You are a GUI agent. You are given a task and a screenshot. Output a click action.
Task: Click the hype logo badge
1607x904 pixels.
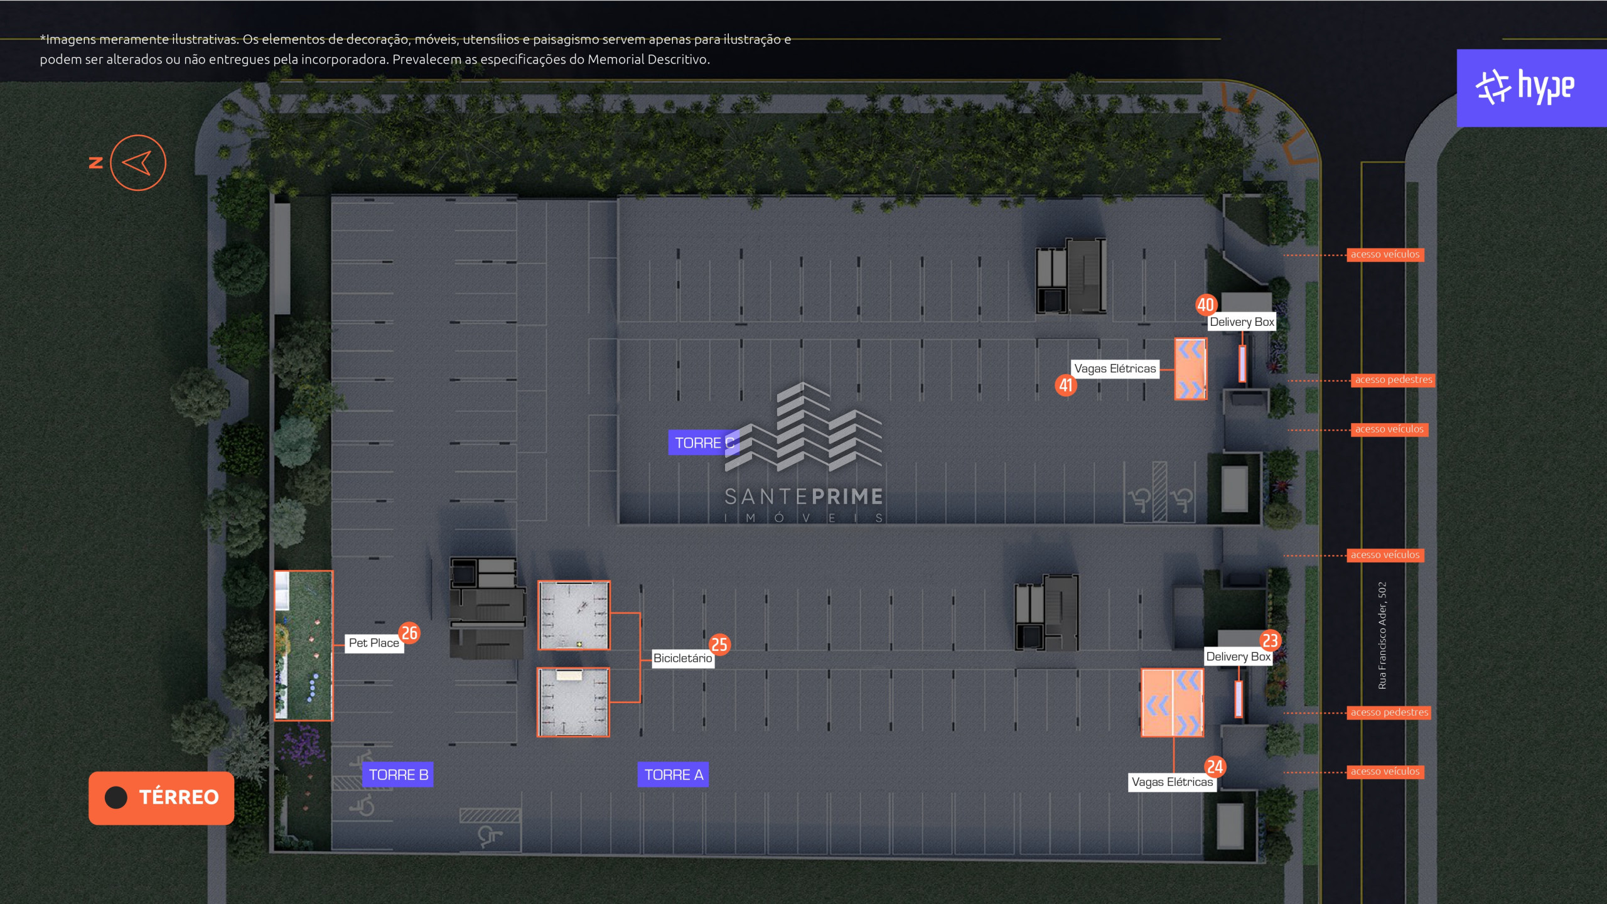(1530, 88)
